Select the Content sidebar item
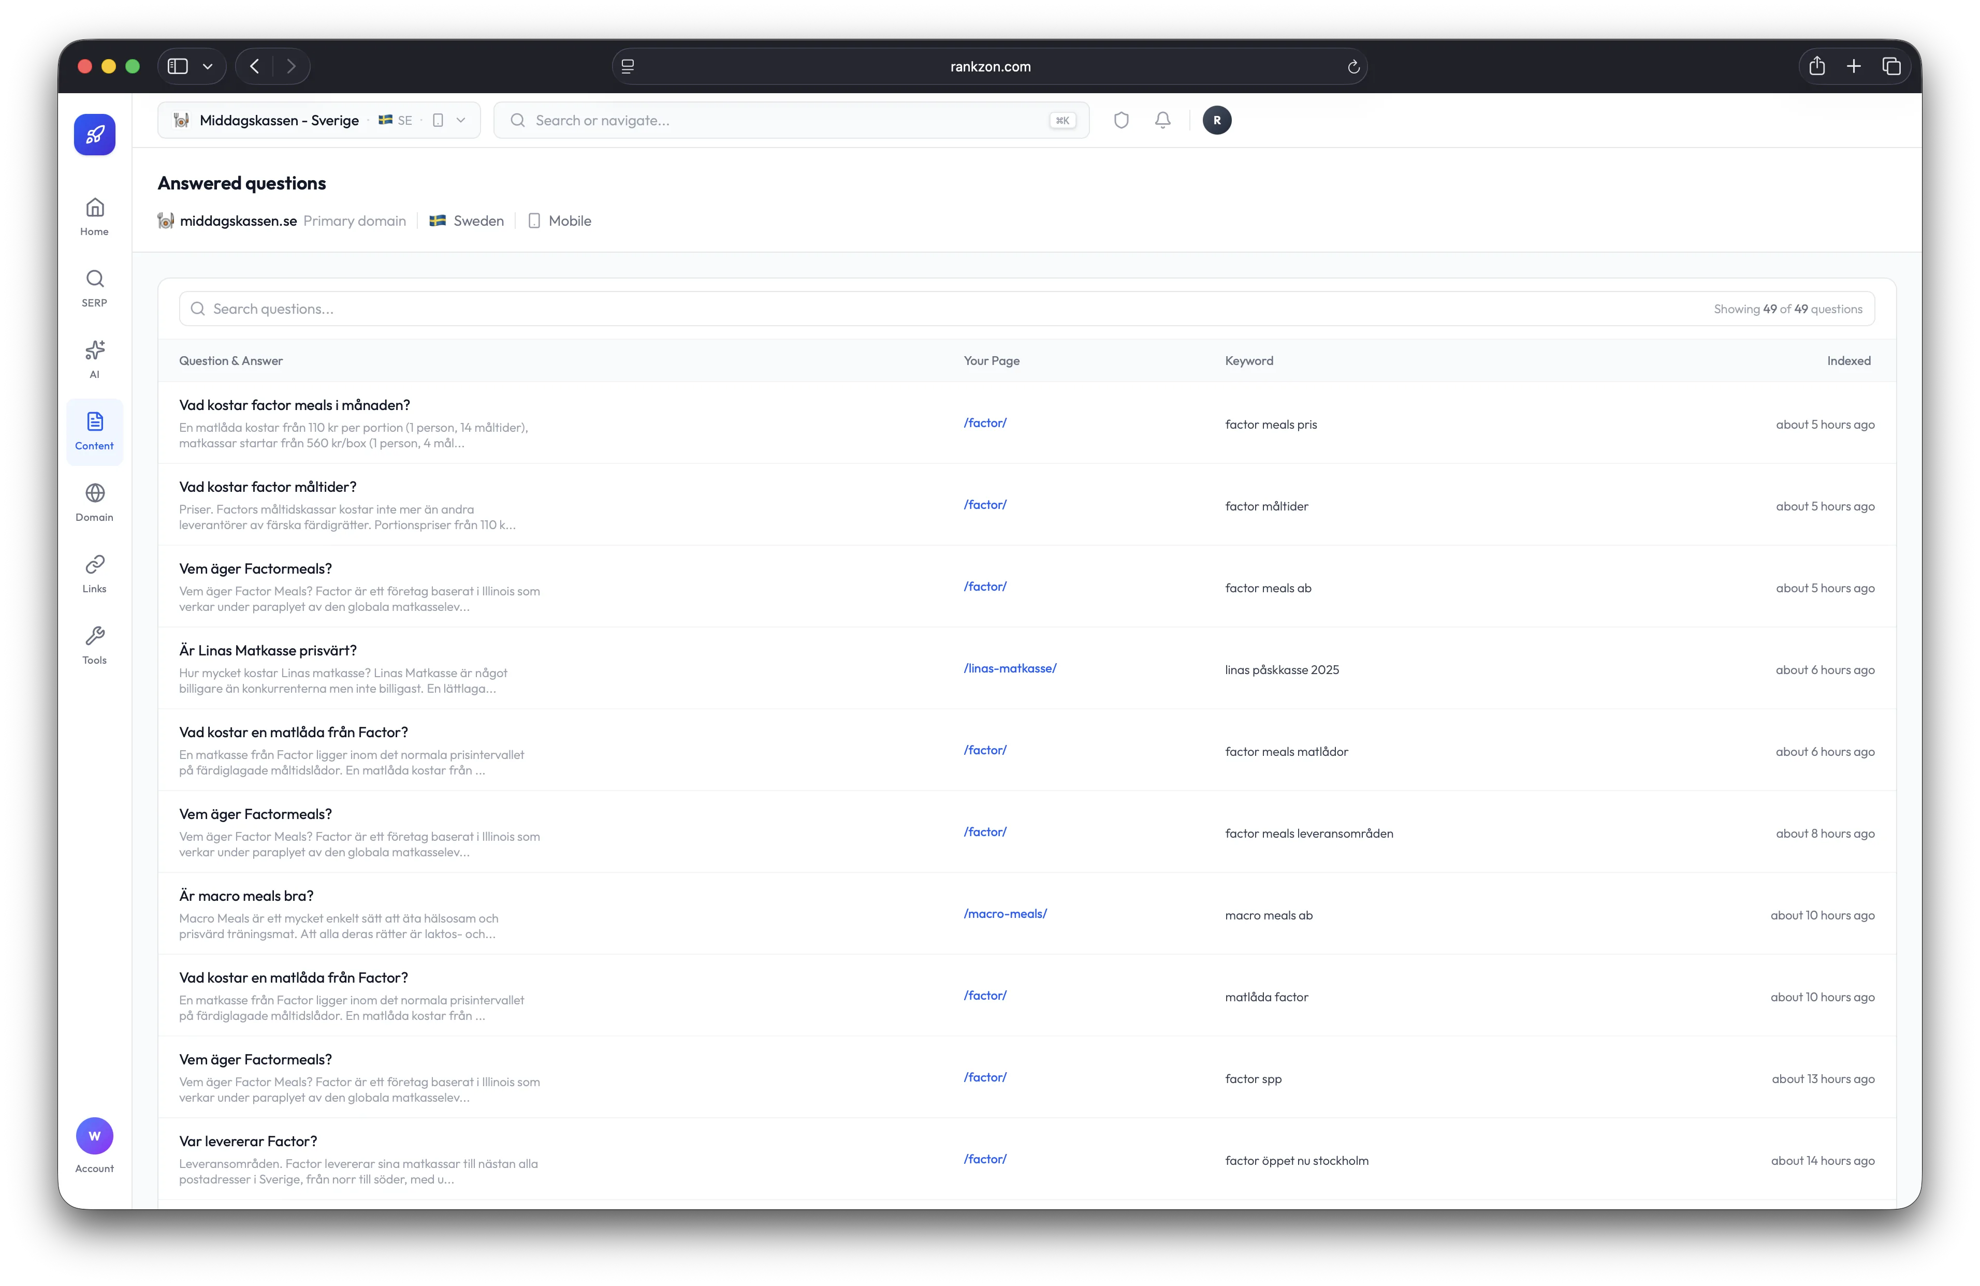The width and height of the screenshot is (1980, 1286). point(95,431)
